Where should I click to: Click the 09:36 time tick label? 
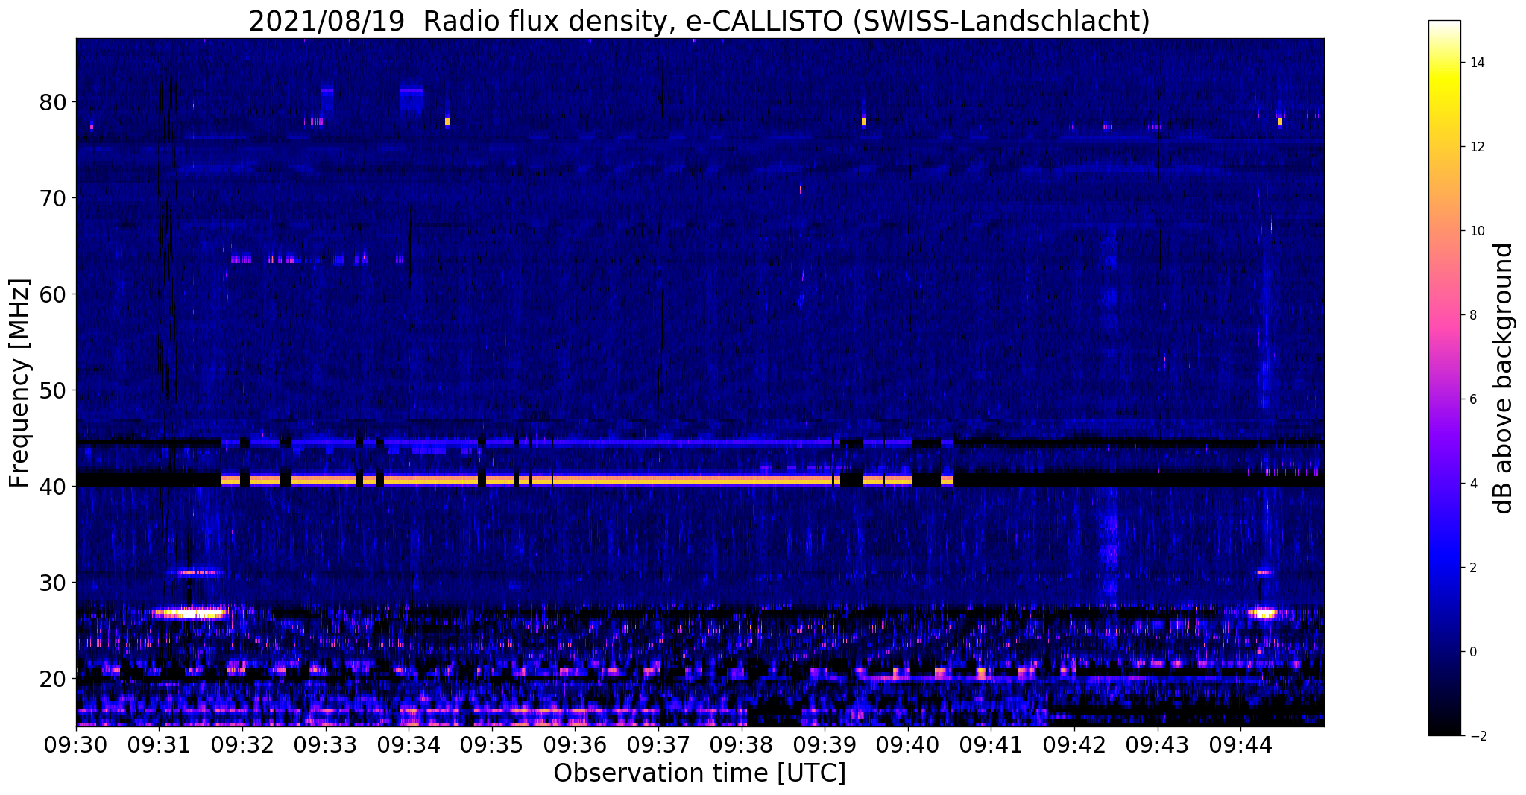point(576,744)
